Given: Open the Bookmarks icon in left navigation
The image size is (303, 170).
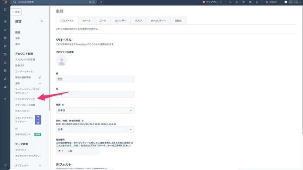Looking at the screenshot, I should click(5, 10).
